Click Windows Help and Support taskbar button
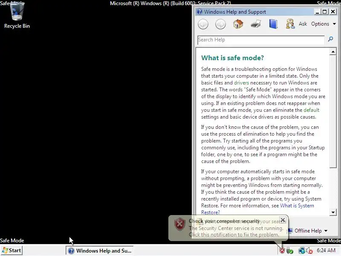The width and height of the screenshot is (341, 256). (100, 250)
